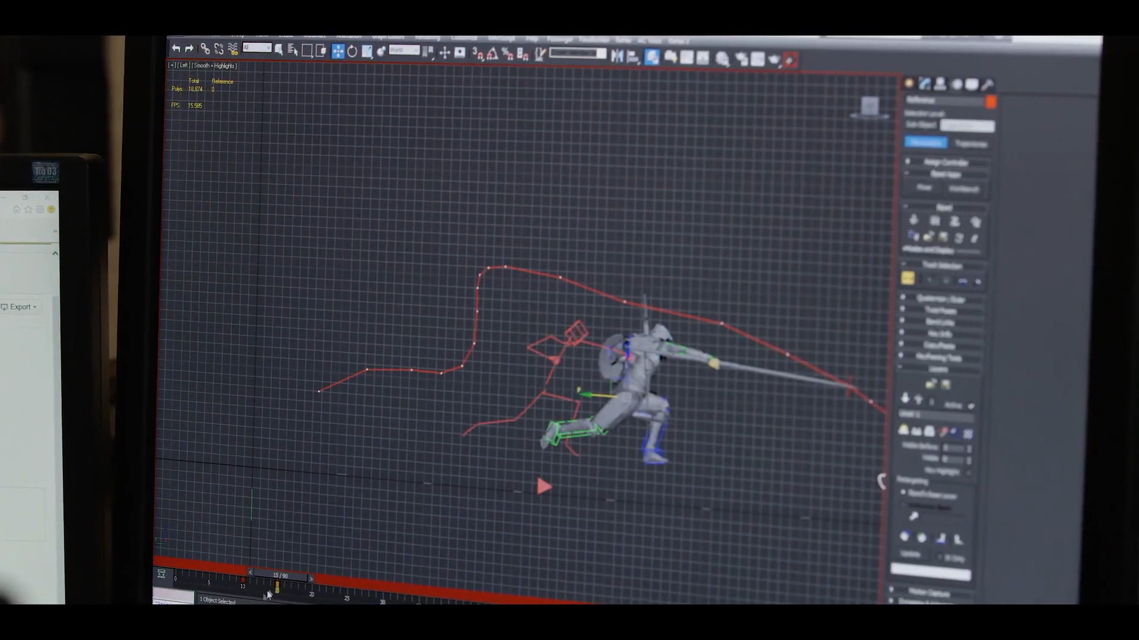Open the Hierarchy panel tab
1139x640 pixels.
[x=940, y=84]
